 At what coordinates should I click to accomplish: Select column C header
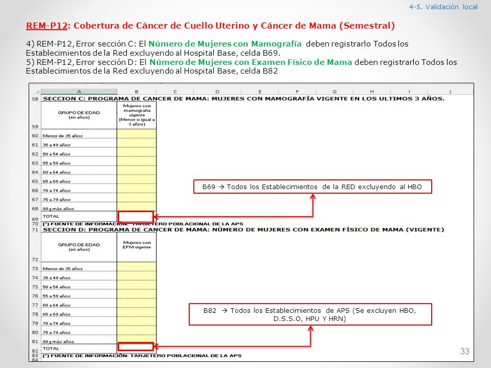pos(175,91)
